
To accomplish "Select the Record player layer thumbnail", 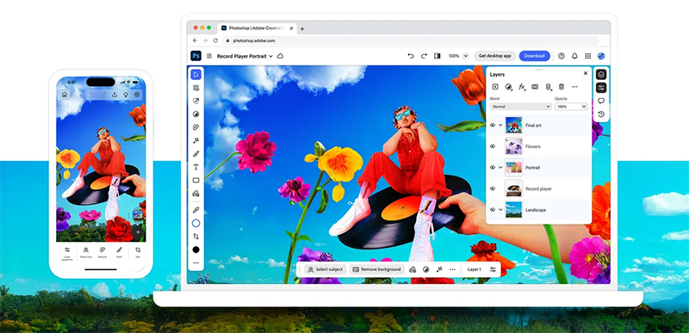I will [x=513, y=188].
